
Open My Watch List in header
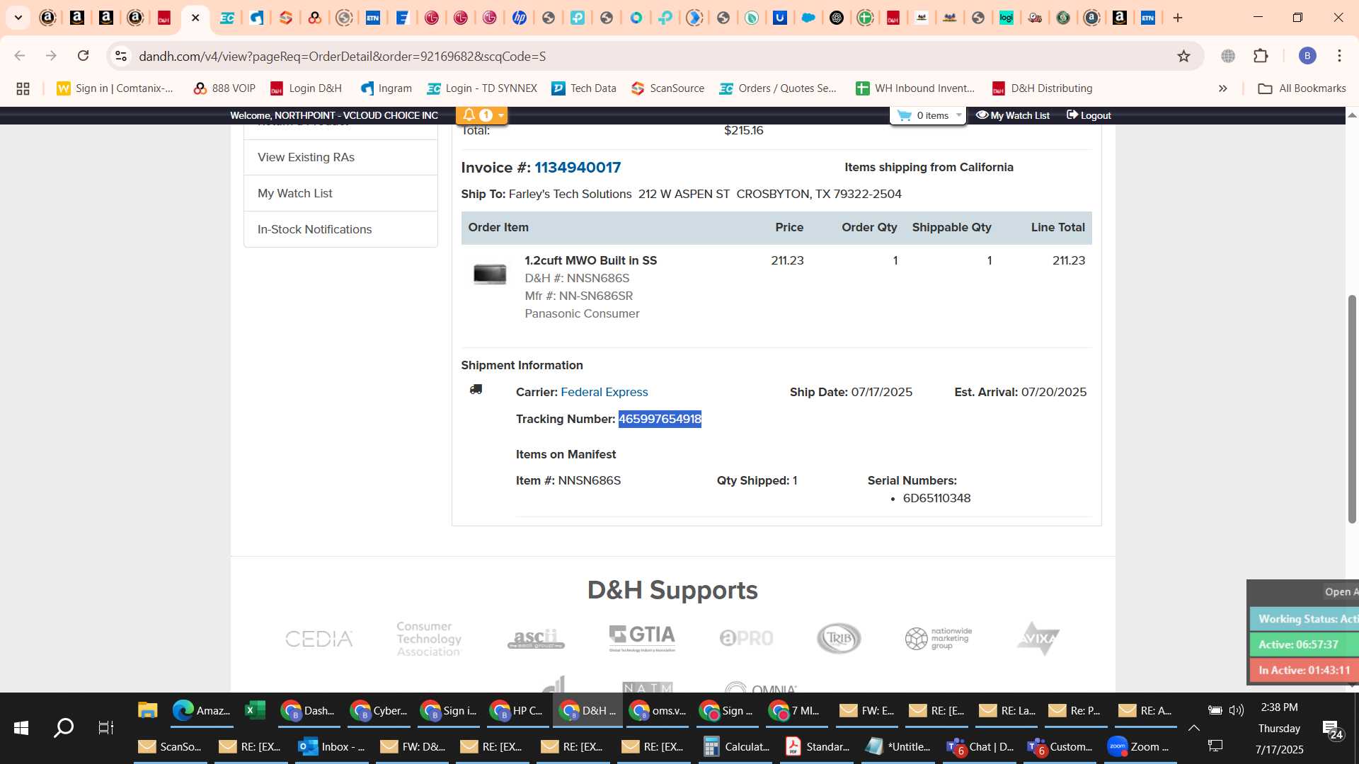click(1013, 115)
